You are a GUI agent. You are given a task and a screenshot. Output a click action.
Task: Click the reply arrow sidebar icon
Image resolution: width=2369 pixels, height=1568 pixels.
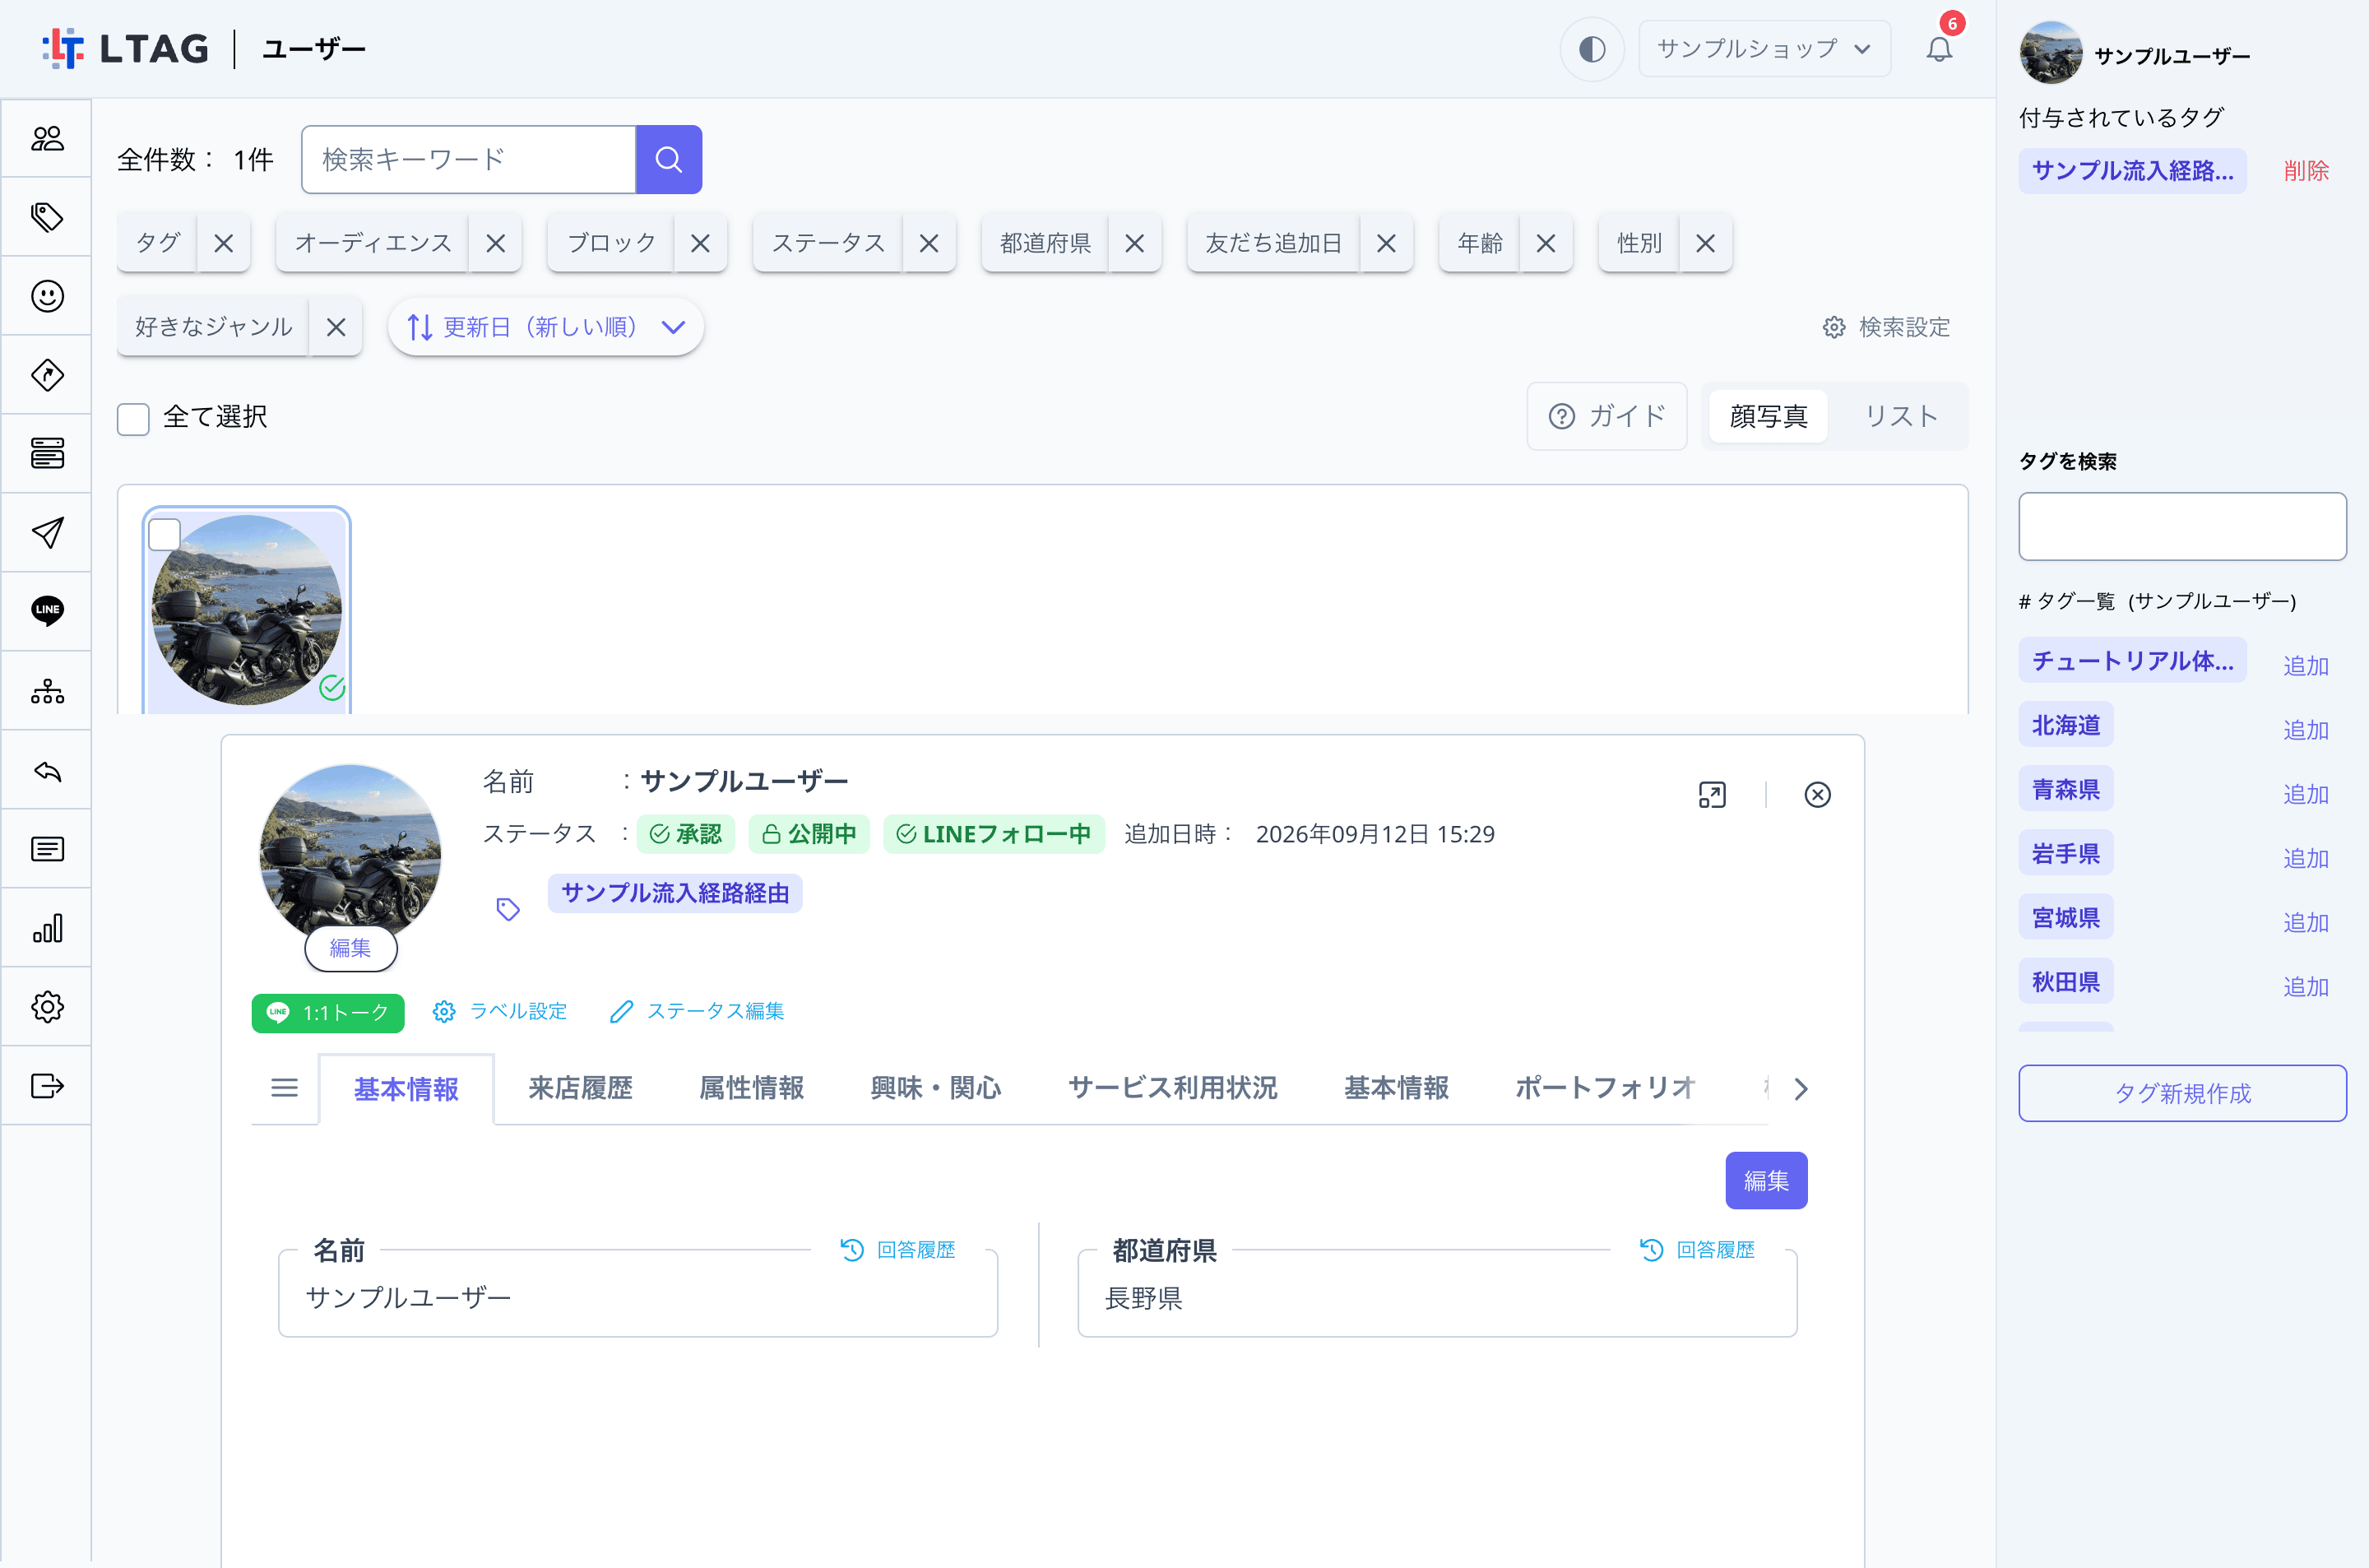tap(47, 770)
